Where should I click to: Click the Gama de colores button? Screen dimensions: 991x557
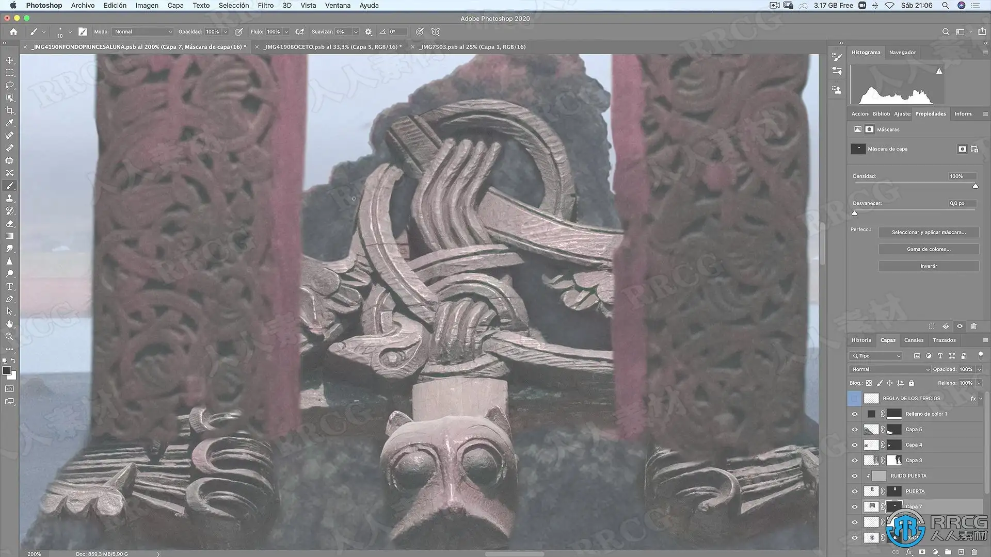pos(928,249)
